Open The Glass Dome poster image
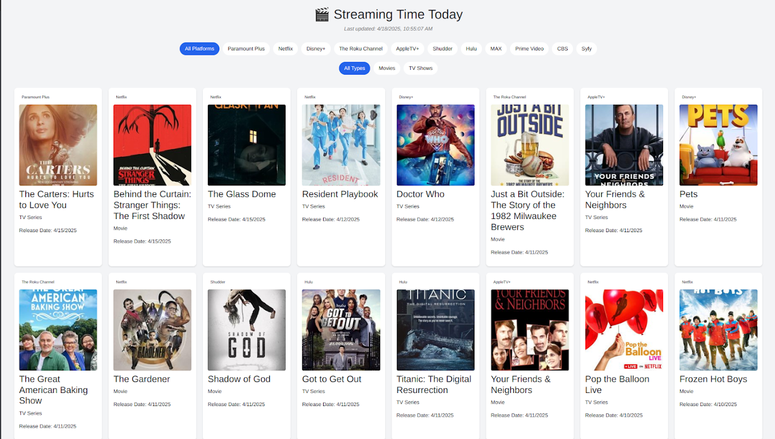Screen dimensions: 775x439 (x=247, y=145)
